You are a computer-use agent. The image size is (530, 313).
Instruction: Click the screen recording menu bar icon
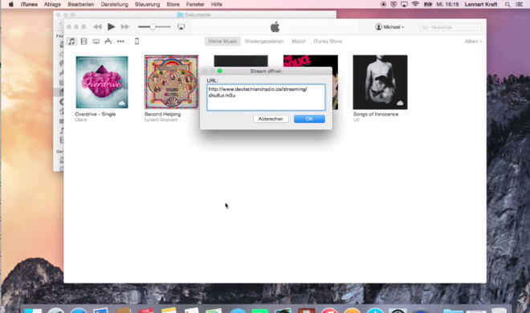coord(383,4)
